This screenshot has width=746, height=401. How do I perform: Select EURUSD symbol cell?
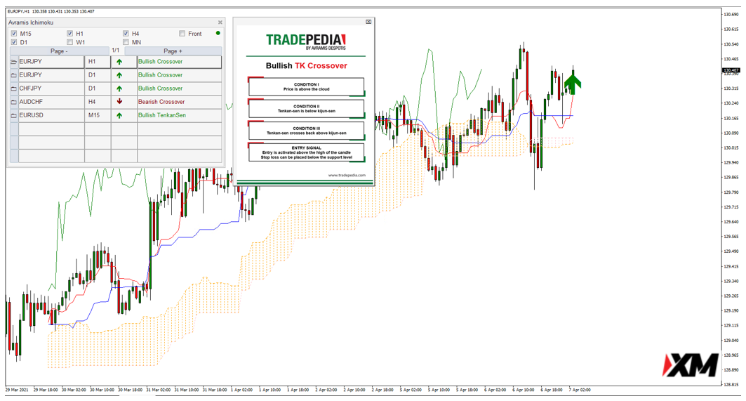point(51,114)
